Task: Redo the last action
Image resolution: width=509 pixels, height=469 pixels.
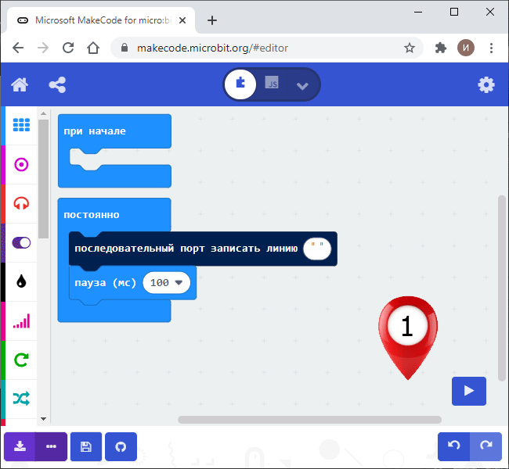Action: pyautogui.click(x=486, y=446)
